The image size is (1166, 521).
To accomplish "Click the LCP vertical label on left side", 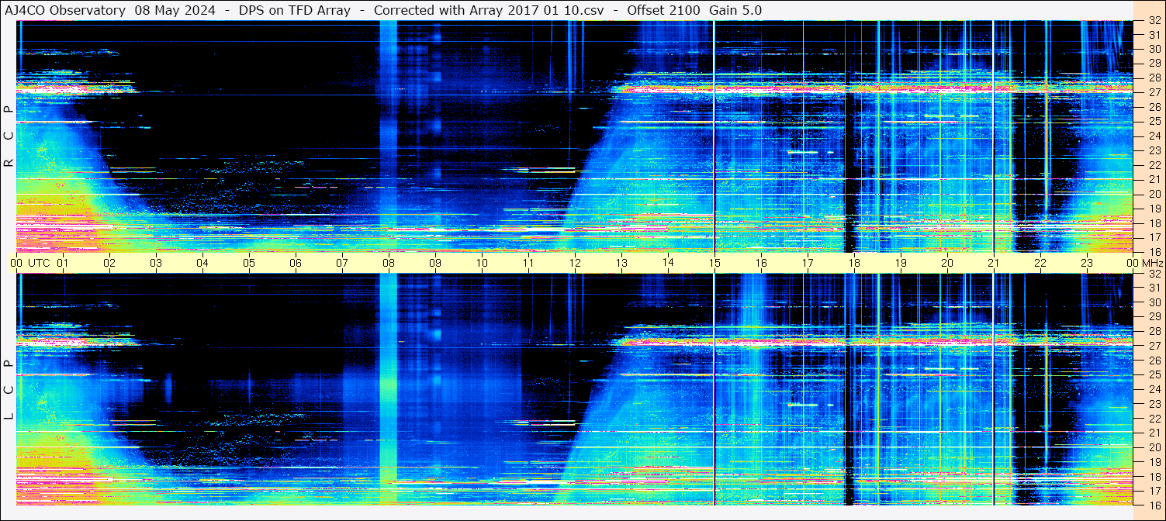I will [x=9, y=390].
